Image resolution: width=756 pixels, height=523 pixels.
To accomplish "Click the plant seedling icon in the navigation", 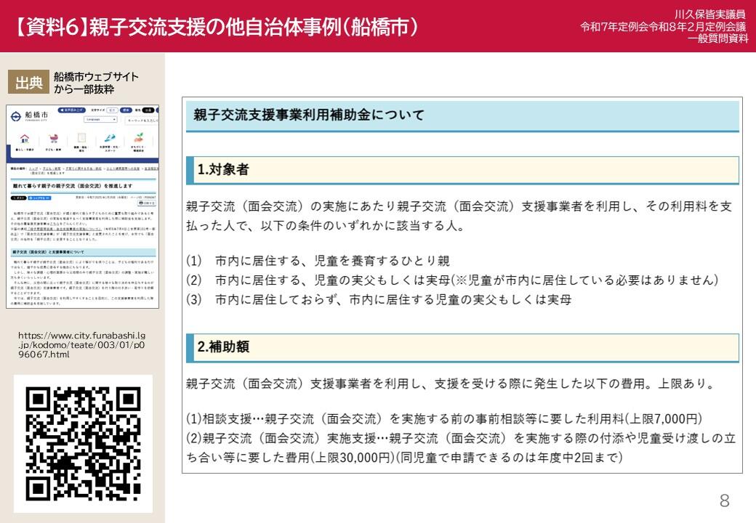I will [137, 138].
